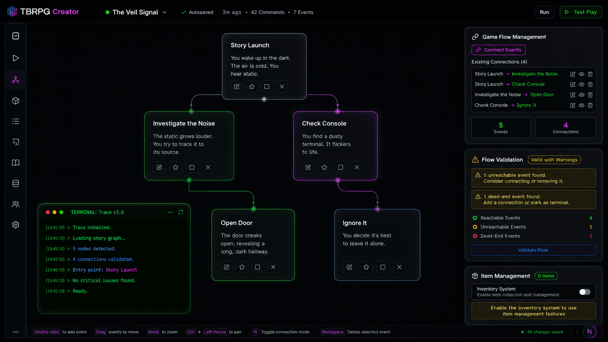This screenshot has height=342, width=608.
Task: Open the database sidebar icon
Action: tap(16, 184)
